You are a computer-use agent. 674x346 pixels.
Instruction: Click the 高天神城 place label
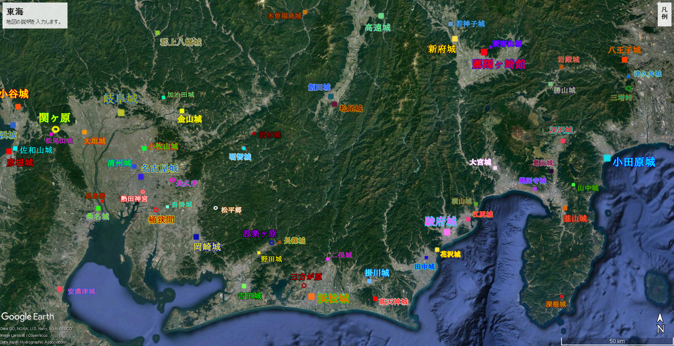(x=393, y=302)
